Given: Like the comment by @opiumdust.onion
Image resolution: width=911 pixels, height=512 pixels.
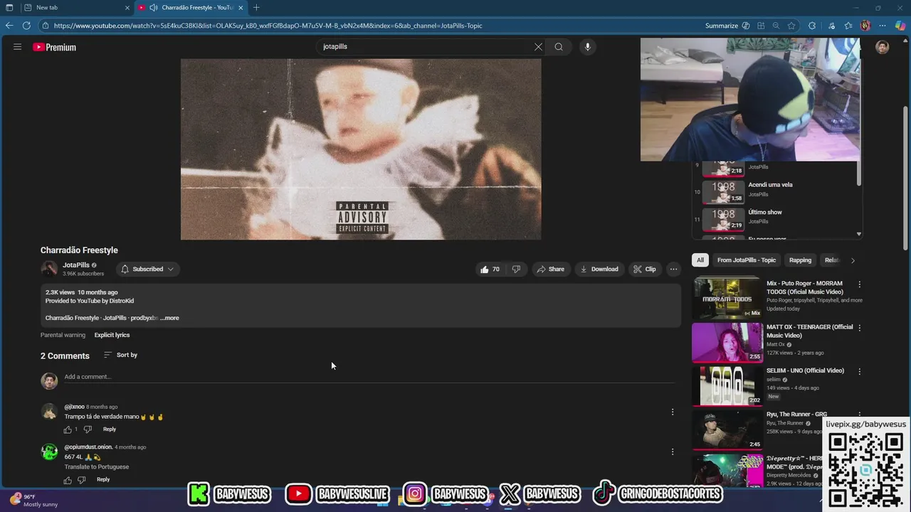Looking at the screenshot, I should [x=68, y=480].
